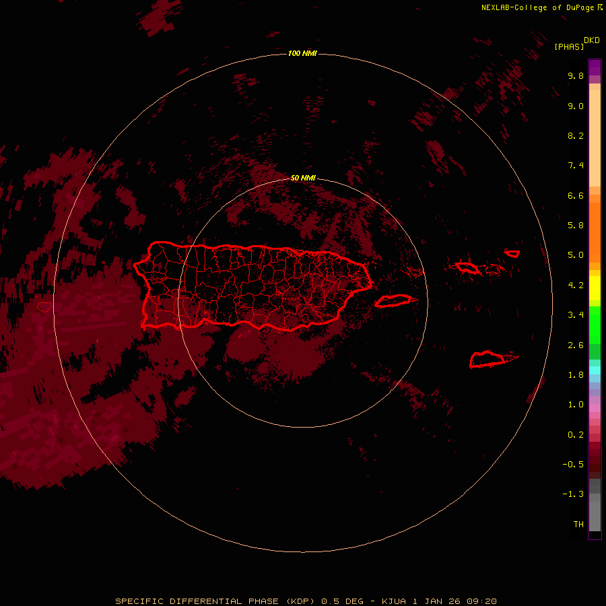Pick the yellow segment near 4.2
This screenshot has height=606, width=606.
[x=595, y=288]
